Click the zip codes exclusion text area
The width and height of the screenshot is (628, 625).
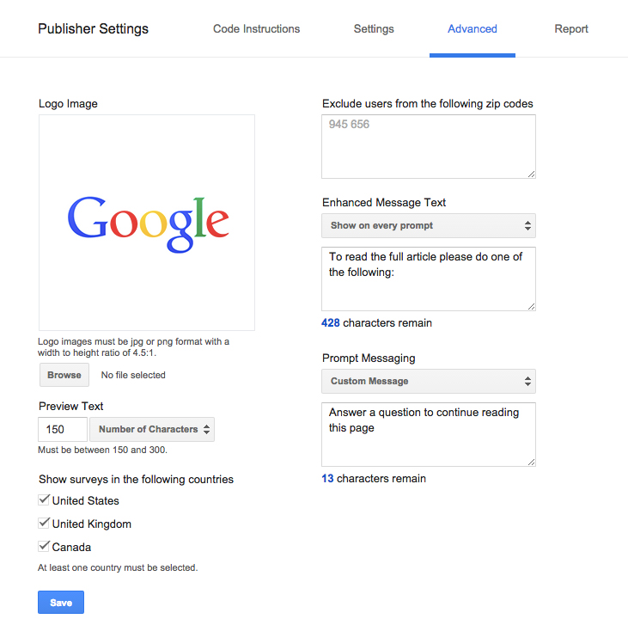tap(429, 147)
